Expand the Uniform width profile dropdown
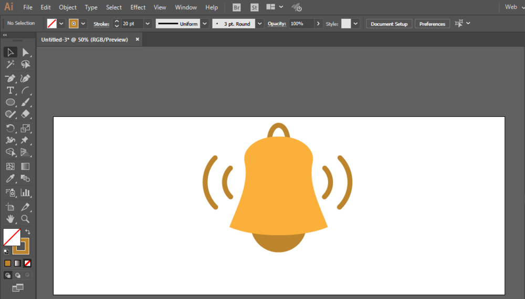 pyautogui.click(x=205, y=24)
